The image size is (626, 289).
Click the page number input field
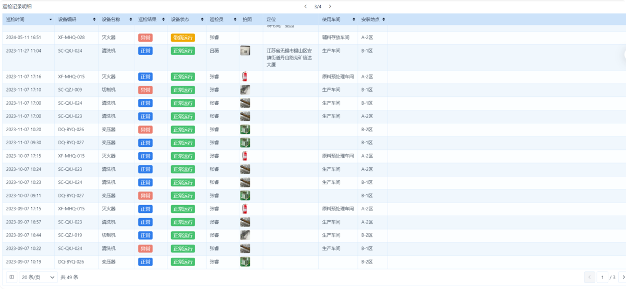pyautogui.click(x=602, y=278)
